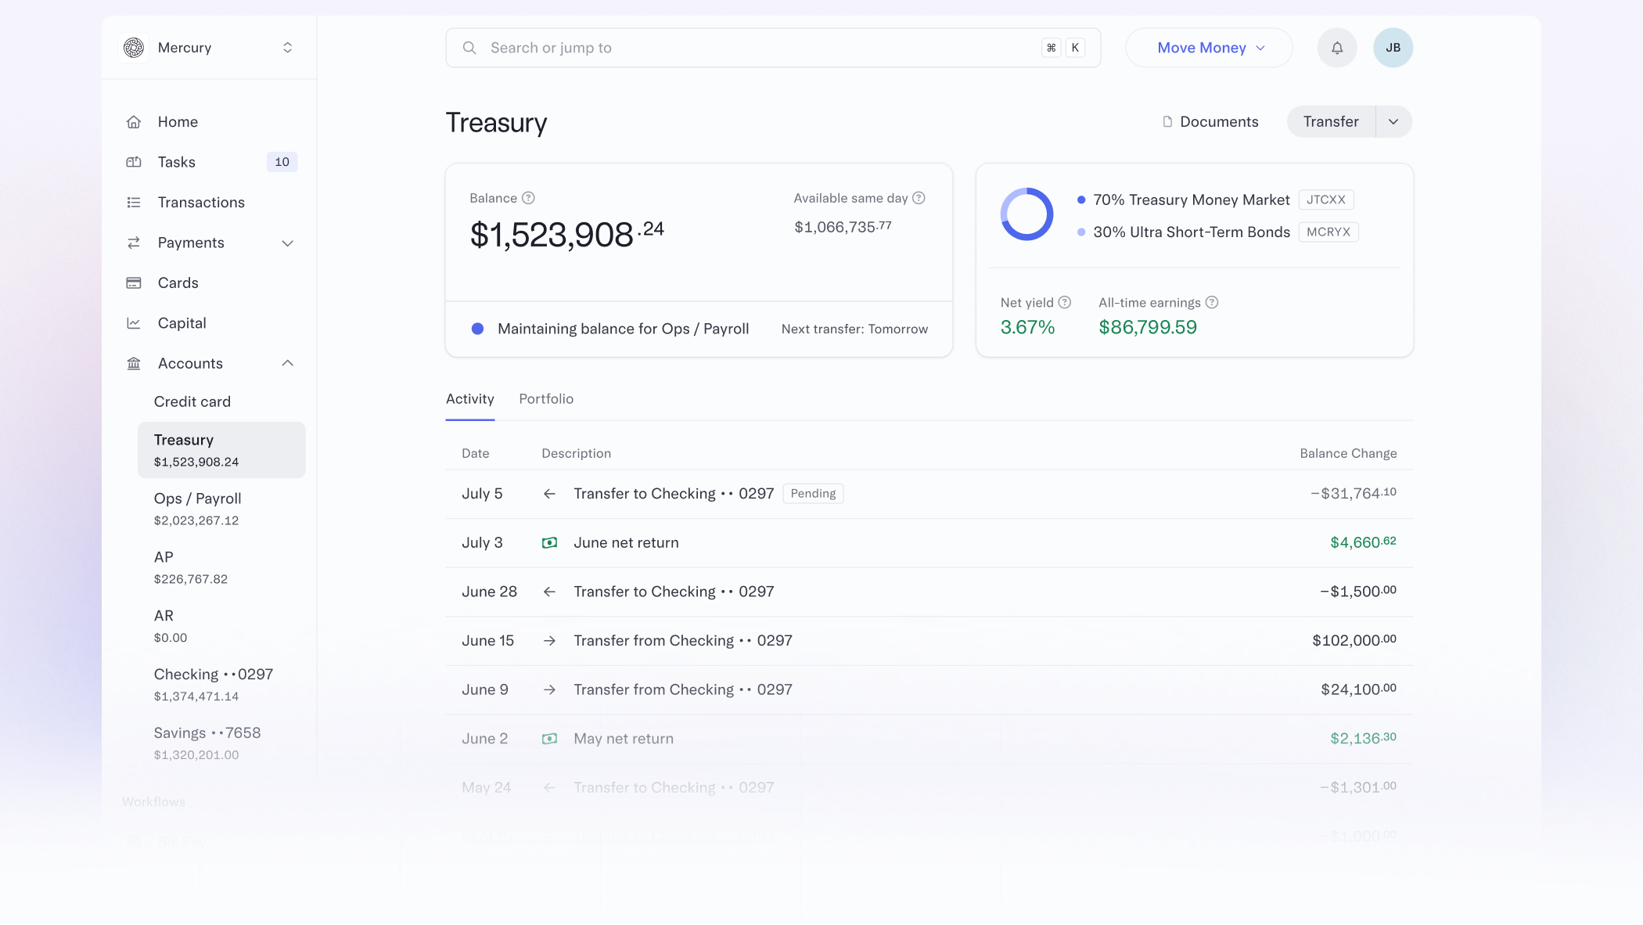1643x925 pixels.
Task: Click the −$31,764.10 amount
Action: 1354,494
